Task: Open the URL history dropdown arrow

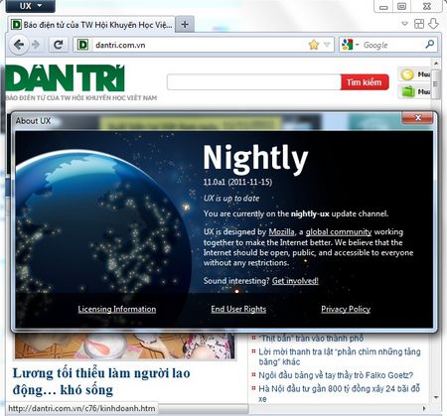Action: tap(327, 45)
